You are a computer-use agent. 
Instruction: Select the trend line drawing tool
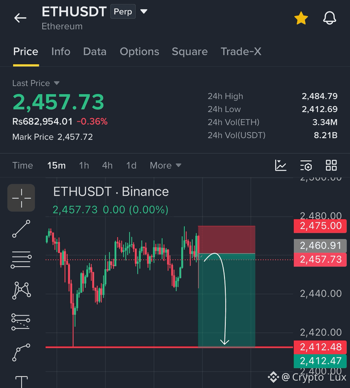click(x=21, y=229)
